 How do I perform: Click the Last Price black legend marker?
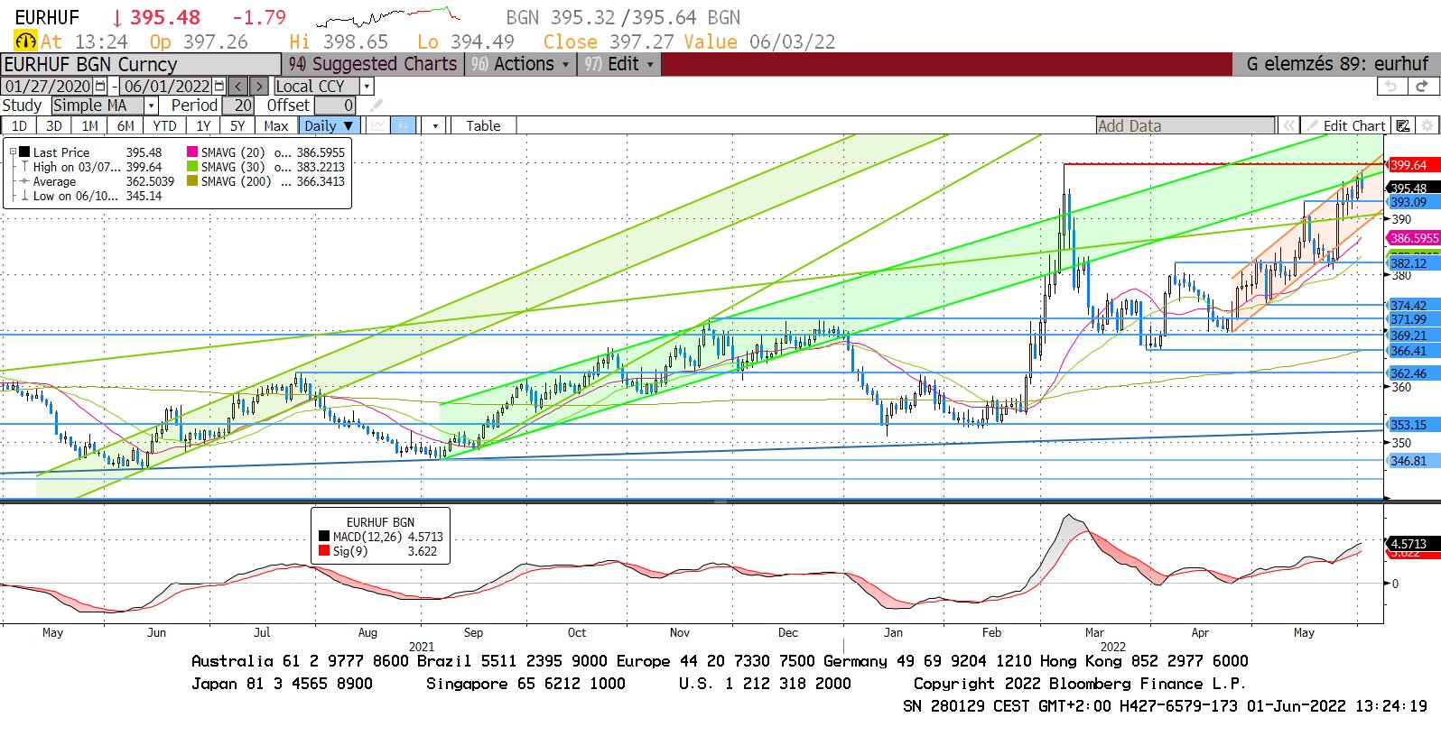coord(24,152)
